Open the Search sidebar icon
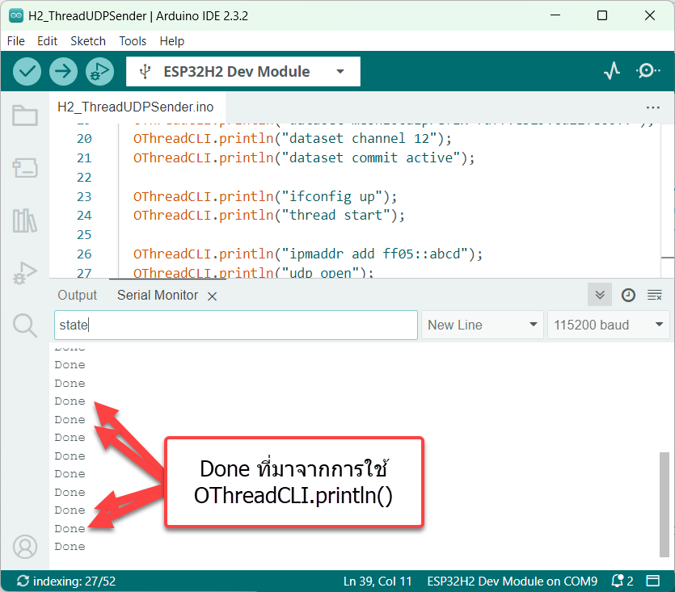The width and height of the screenshot is (675, 592). coord(25,325)
